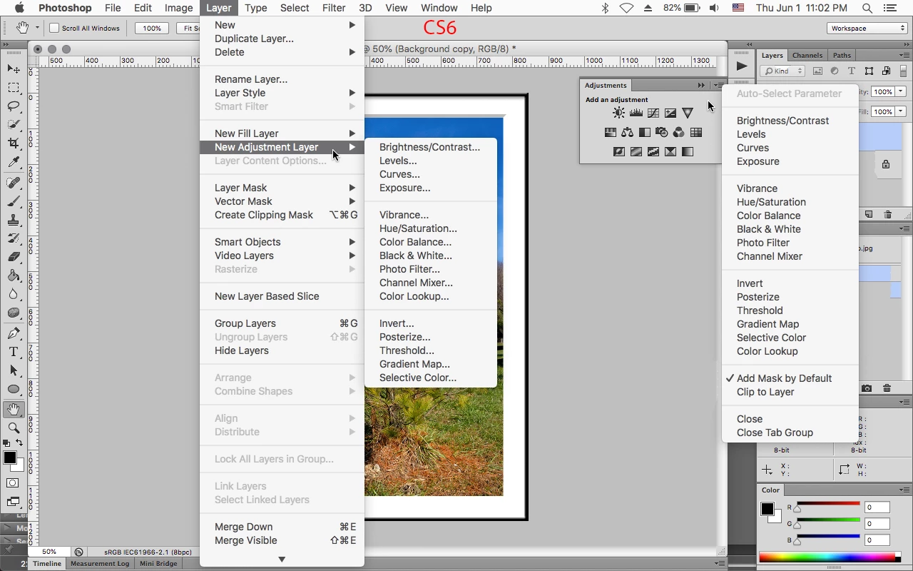Image resolution: width=913 pixels, height=571 pixels.
Task: Select the Eraser tool
Action: pyautogui.click(x=14, y=257)
